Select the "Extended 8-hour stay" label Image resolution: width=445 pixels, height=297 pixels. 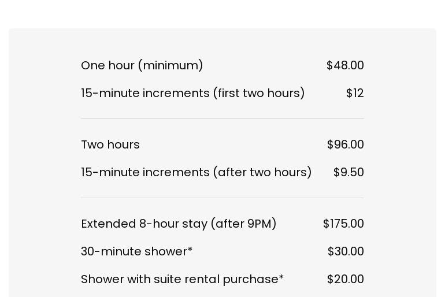pyautogui.click(x=144, y=224)
